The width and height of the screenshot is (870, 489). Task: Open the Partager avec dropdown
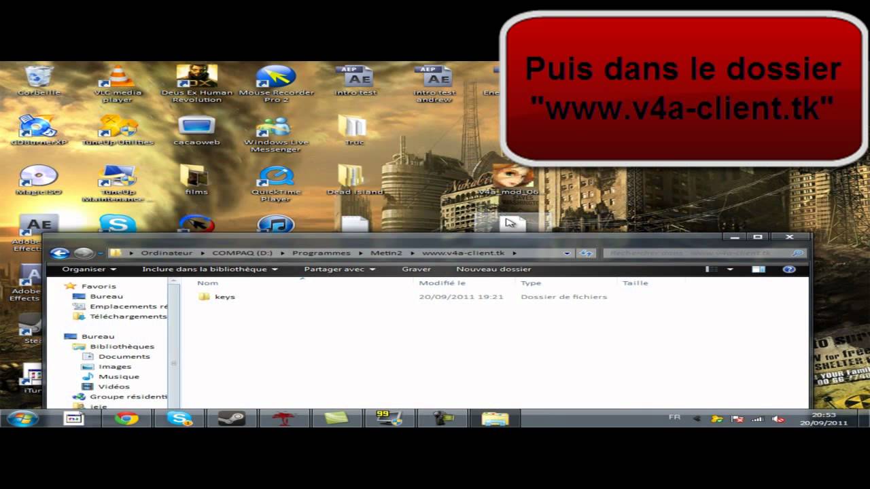point(339,269)
